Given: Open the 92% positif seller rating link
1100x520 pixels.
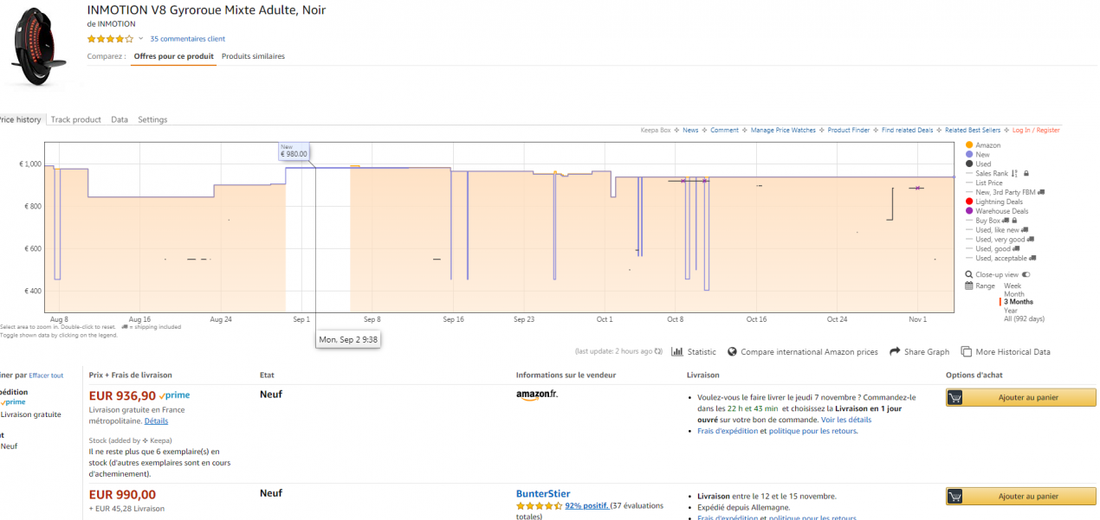Looking at the screenshot, I should point(586,506).
